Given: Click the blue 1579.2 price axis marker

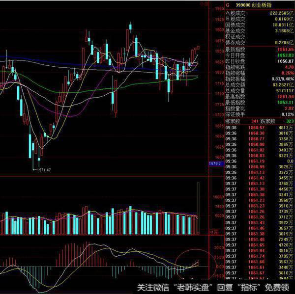Looking at the screenshot, I should (216, 163).
